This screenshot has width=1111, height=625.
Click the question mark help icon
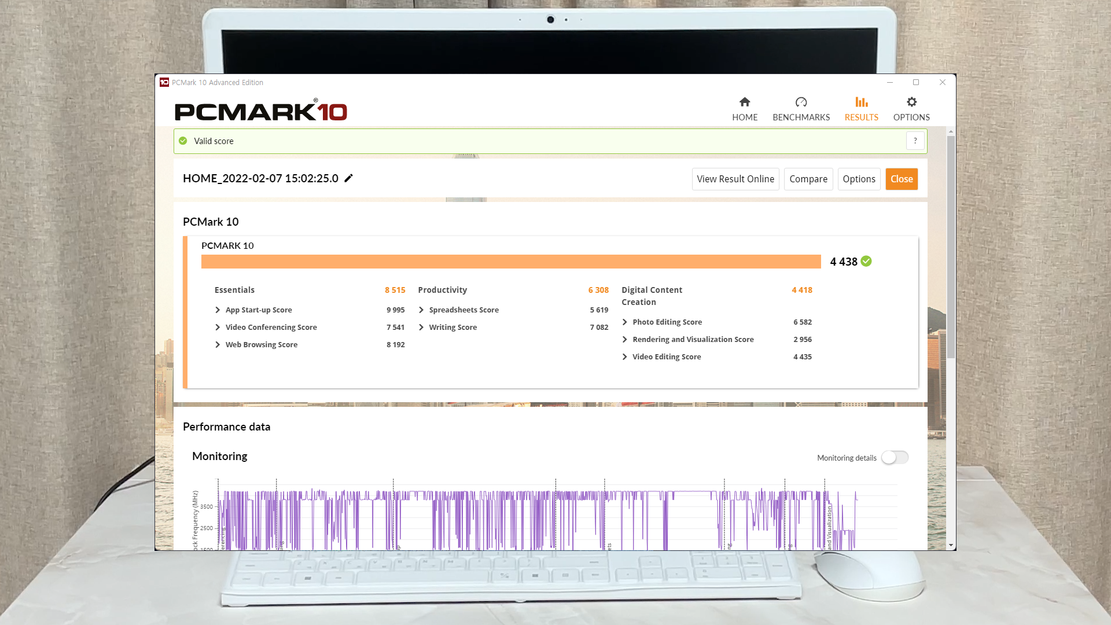[x=915, y=141]
